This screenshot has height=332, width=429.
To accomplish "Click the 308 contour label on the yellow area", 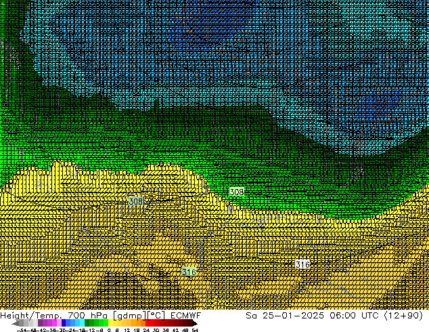I will coord(136,201).
